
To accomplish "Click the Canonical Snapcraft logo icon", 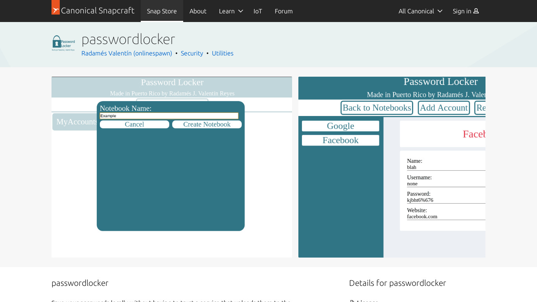I will point(55,7).
